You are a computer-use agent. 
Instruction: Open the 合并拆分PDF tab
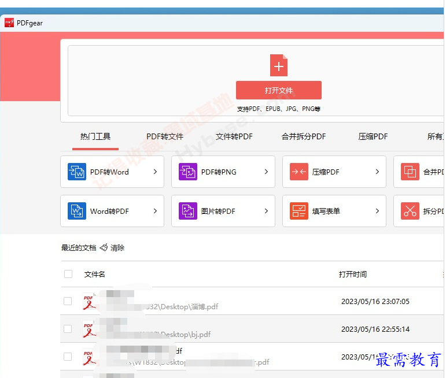tap(304, 137)
